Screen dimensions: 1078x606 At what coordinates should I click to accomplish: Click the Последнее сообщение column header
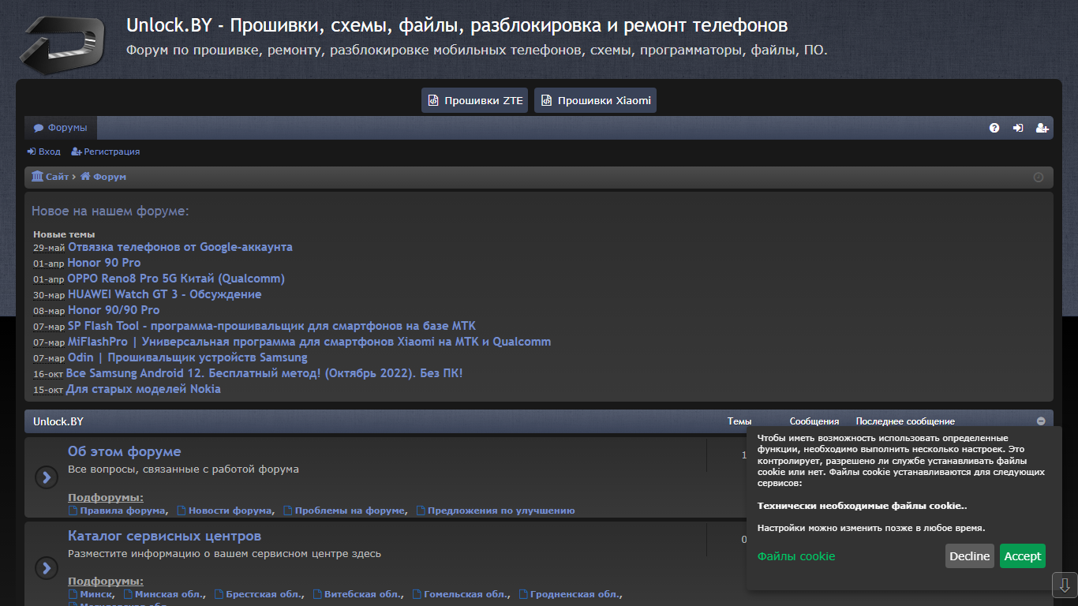pyautogui.click(x=905, y=421)
